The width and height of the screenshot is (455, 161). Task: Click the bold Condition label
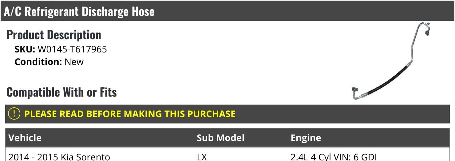click(38, 62)
